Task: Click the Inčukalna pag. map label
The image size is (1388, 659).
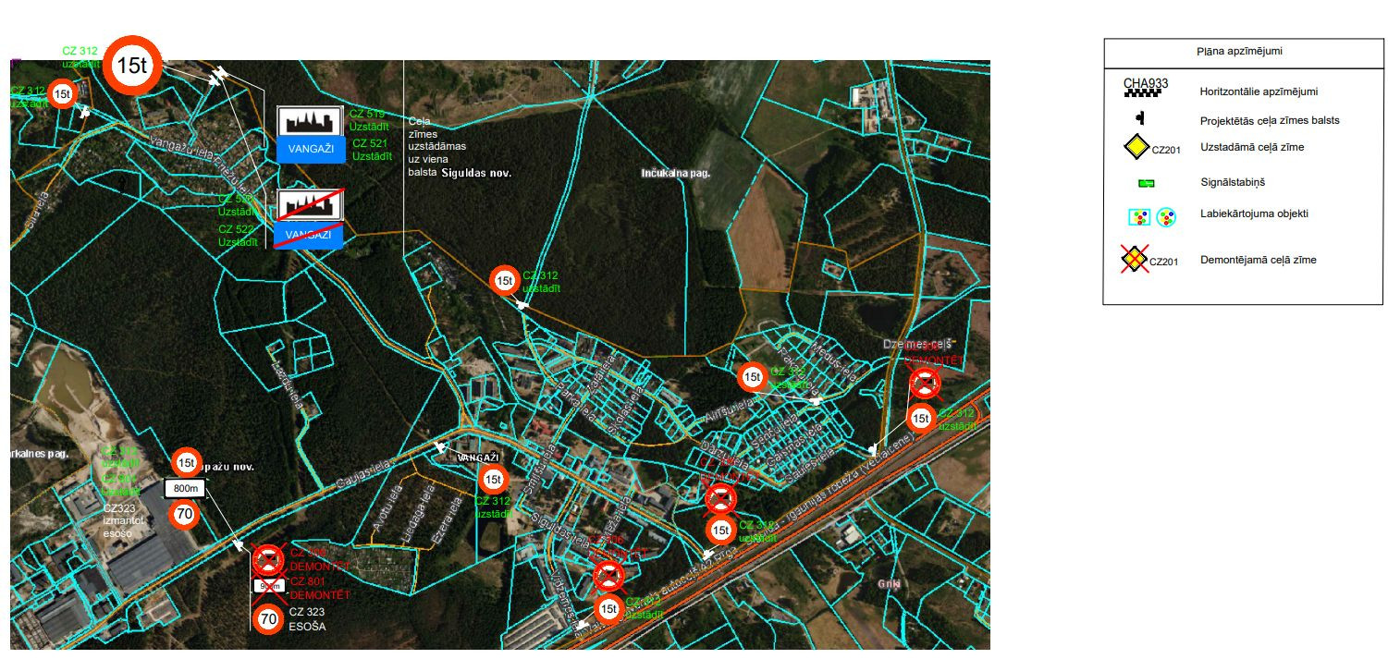Action: point(675,173)
